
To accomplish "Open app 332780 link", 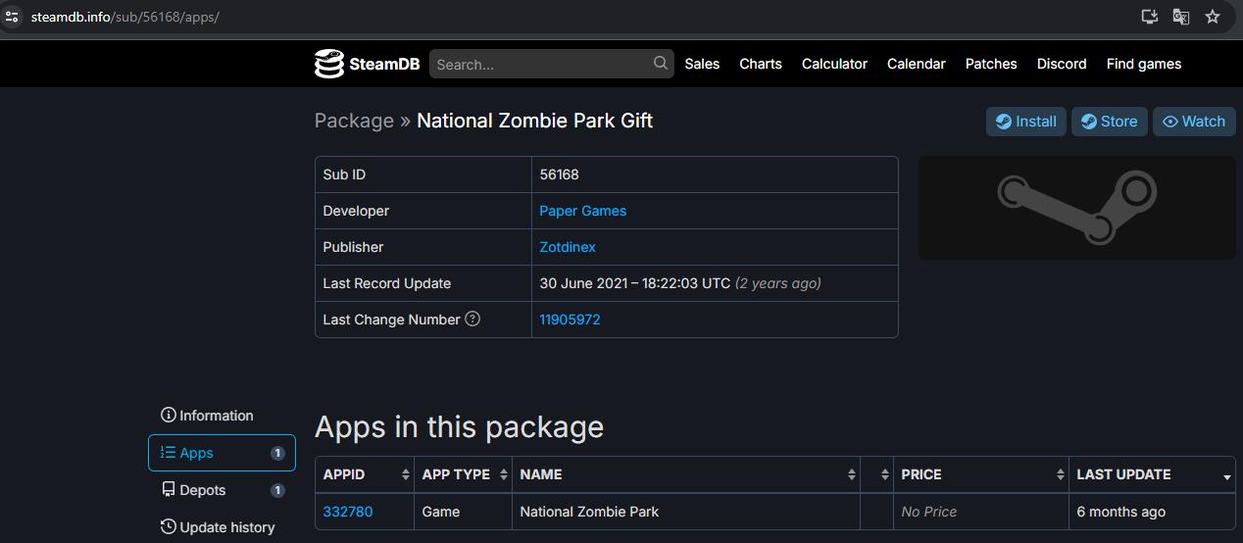I will click(348, 512).
